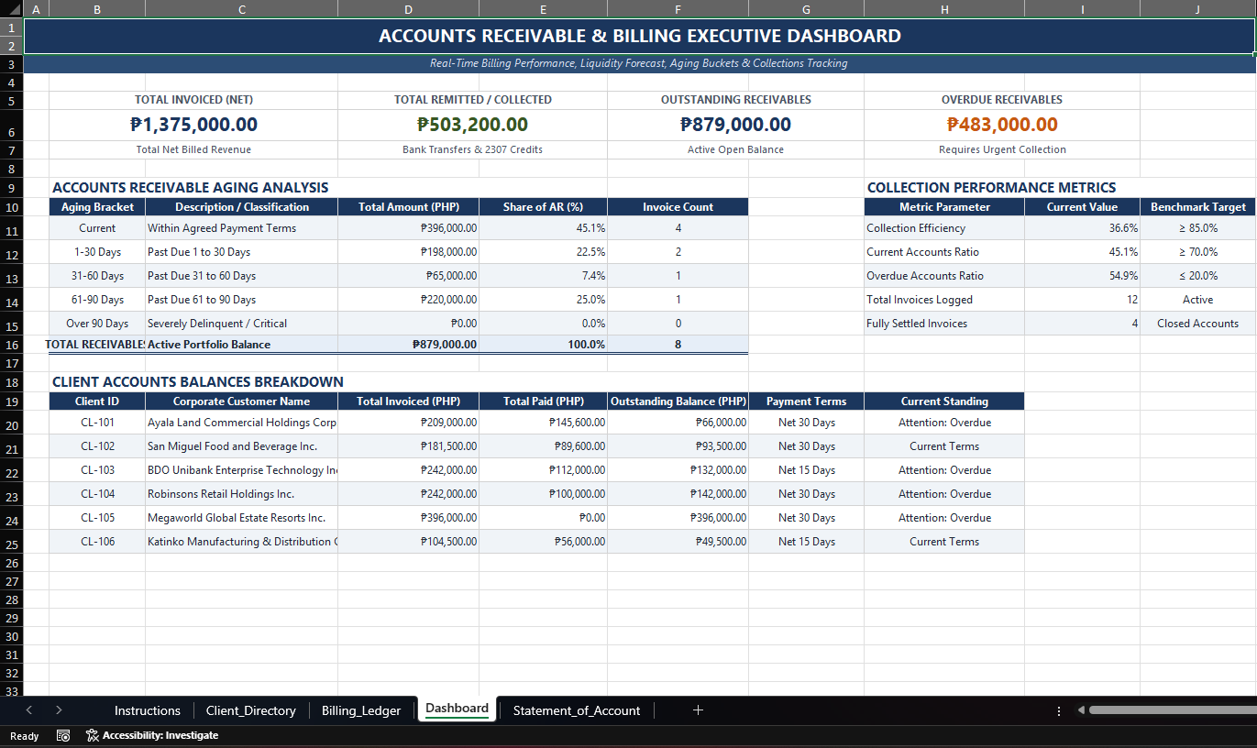
Task: Click the dashboard title banner cell
Action: [639, 37]
